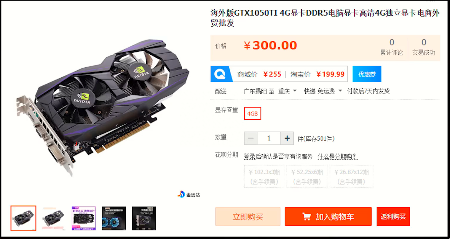Image resolution: width=450 pixels, height=239 pixels.
Task: Select the purple promotional third thumbnail
Action: tap(84, 218)
